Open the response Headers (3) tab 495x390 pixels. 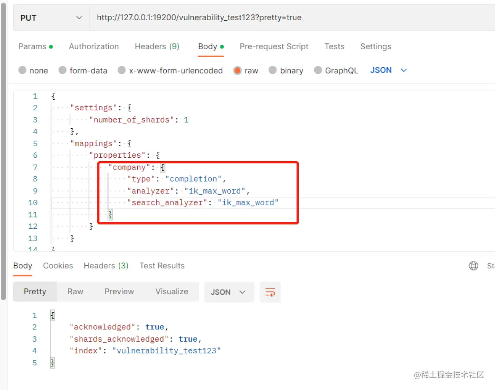pyautogui.click(x=106, y=266)
